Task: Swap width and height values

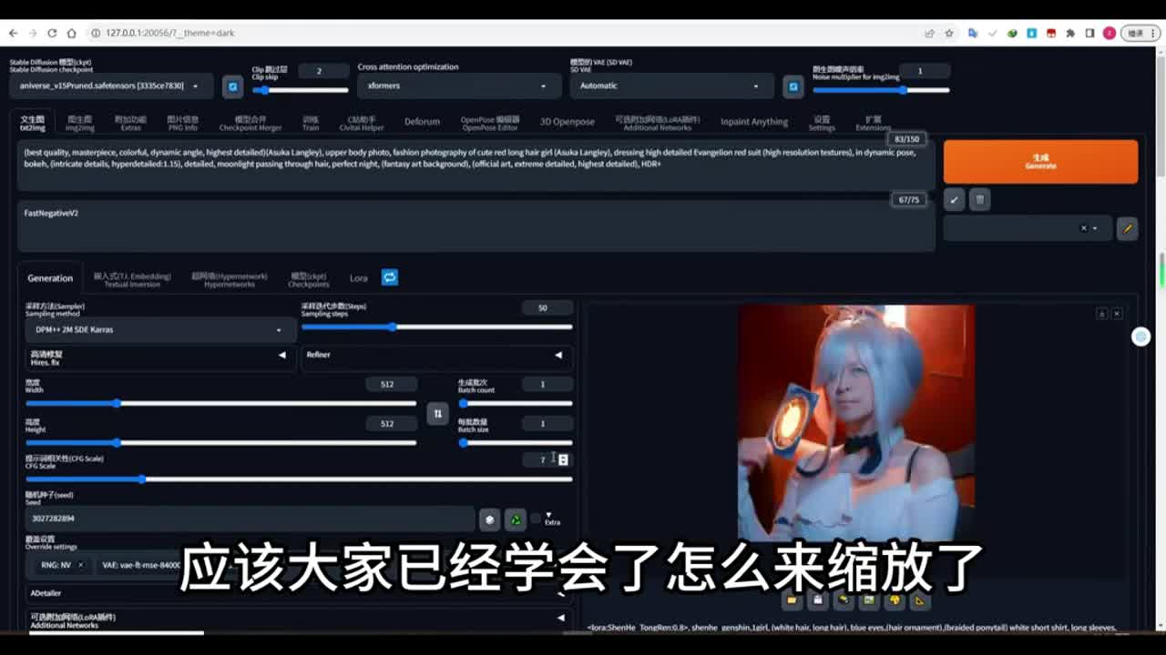Action: point(437,413)
